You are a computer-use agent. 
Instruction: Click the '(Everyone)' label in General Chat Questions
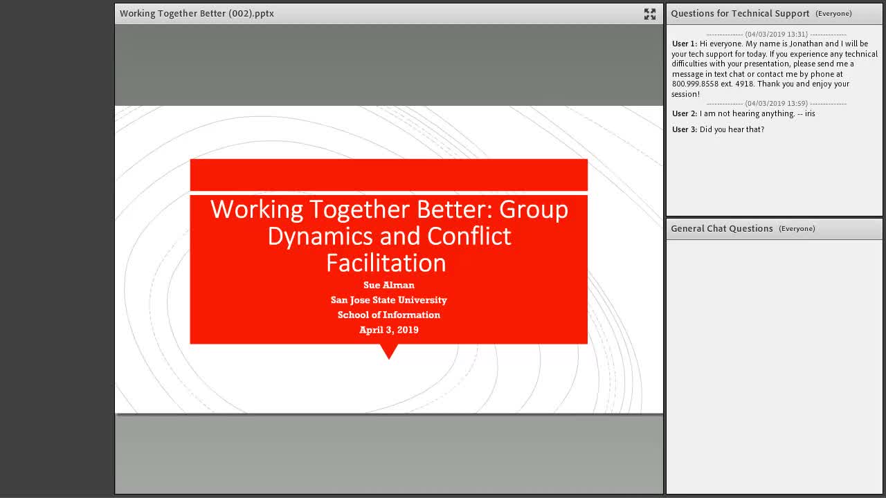pos(797,228)
